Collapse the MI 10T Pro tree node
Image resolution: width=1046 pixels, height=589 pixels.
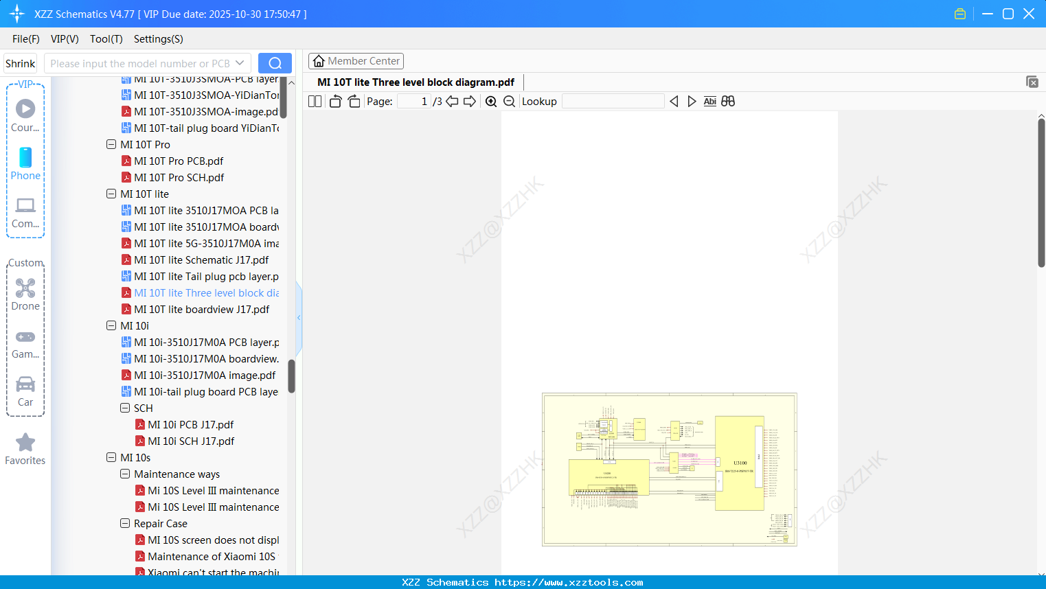point(111,144)
